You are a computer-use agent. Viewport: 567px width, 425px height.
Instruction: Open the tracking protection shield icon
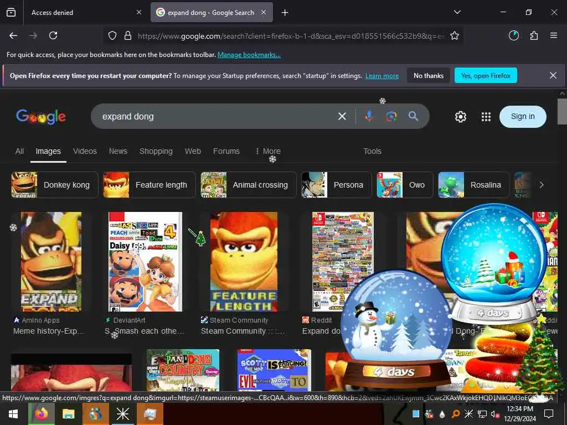(x=112, y=36)
